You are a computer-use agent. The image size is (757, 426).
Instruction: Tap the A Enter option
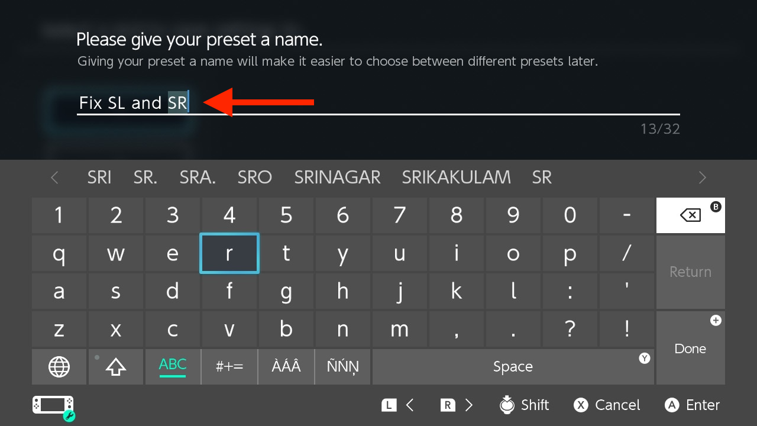(x=692, y=405)
